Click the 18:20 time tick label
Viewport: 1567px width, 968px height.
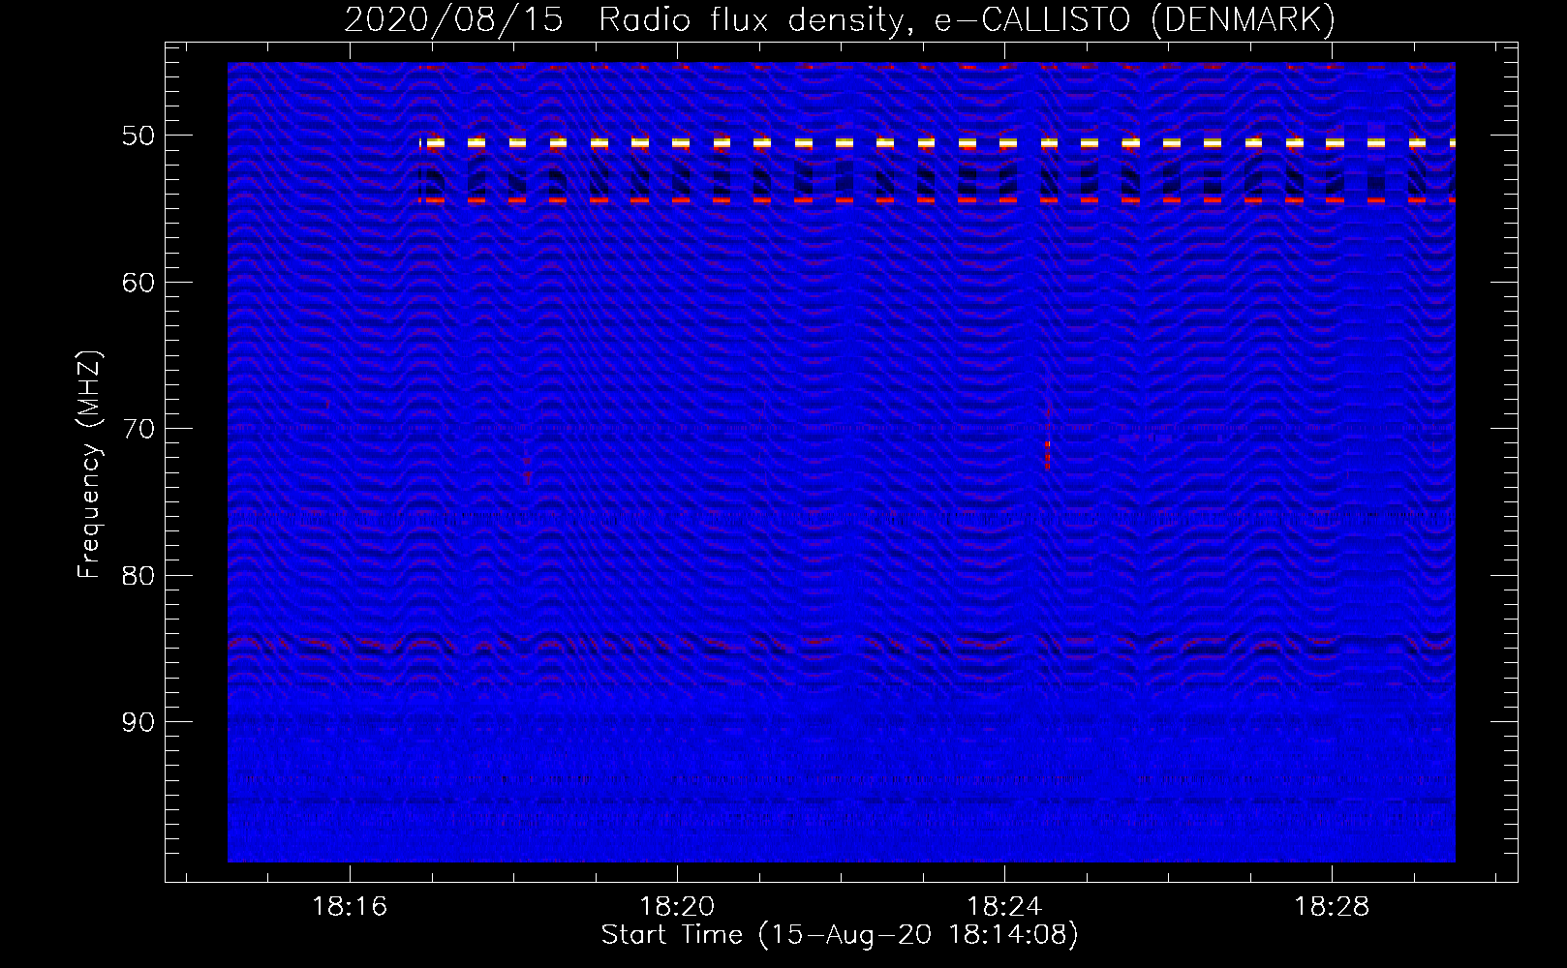tap(677, 907)
